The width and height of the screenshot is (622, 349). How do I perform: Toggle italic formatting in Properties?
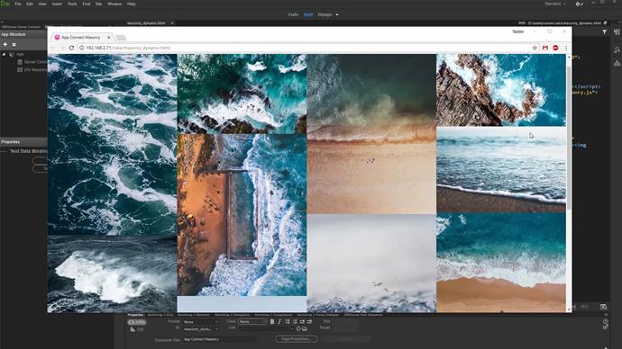click(279, 322)
